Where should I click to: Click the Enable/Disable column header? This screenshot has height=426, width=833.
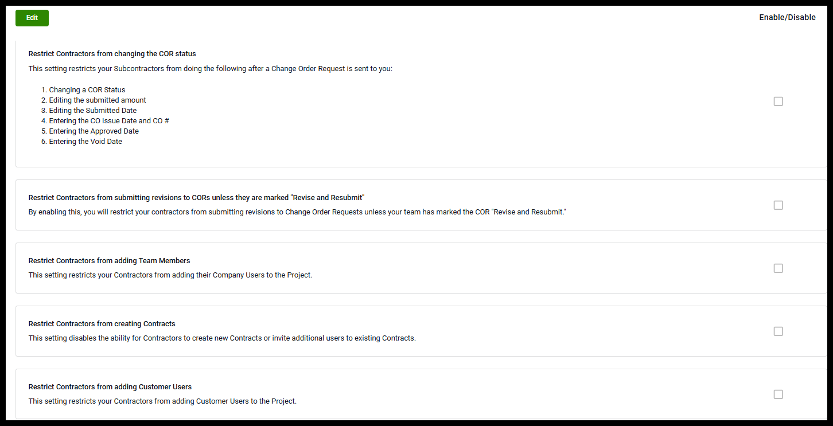coord(787,17)
